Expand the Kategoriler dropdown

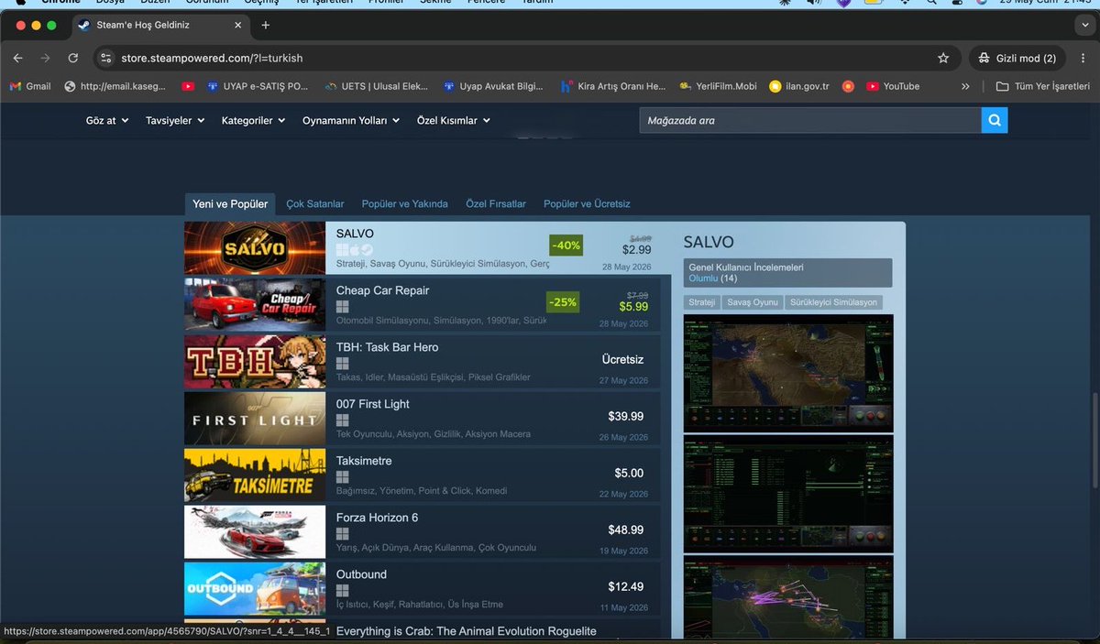(254, 120)
